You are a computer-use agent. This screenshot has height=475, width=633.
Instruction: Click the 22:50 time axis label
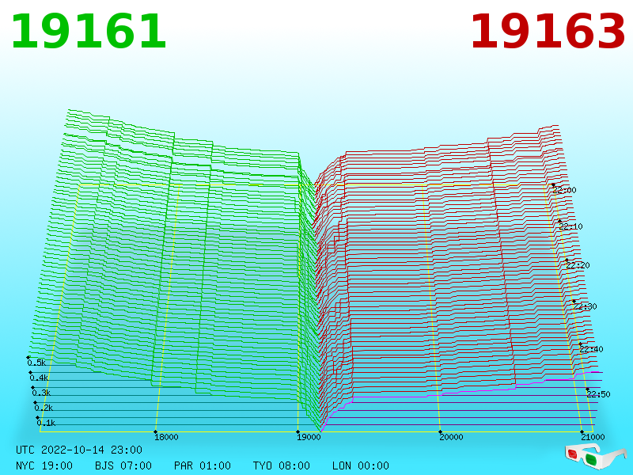tap(598, 394)
